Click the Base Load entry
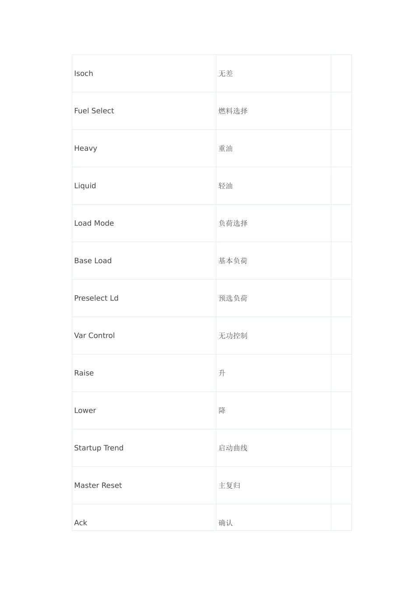 tap(93, 261)
